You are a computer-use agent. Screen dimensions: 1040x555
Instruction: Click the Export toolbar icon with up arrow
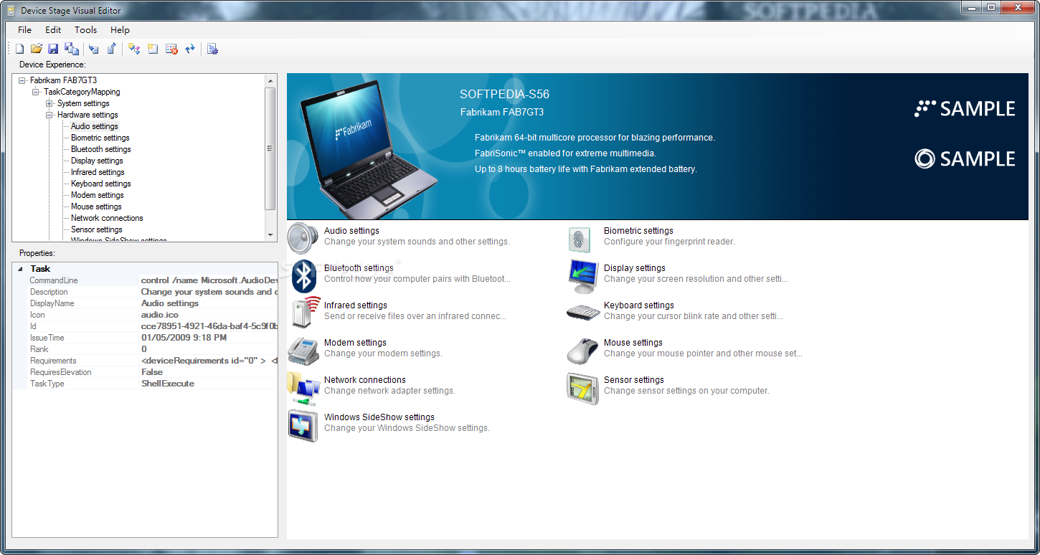point(111,49)
